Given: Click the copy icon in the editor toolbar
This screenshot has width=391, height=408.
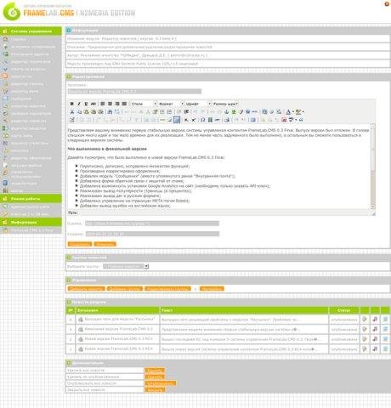Looking at the screenshot, I should coord(79,112).
